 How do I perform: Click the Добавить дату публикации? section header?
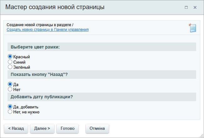pos(42,97)
